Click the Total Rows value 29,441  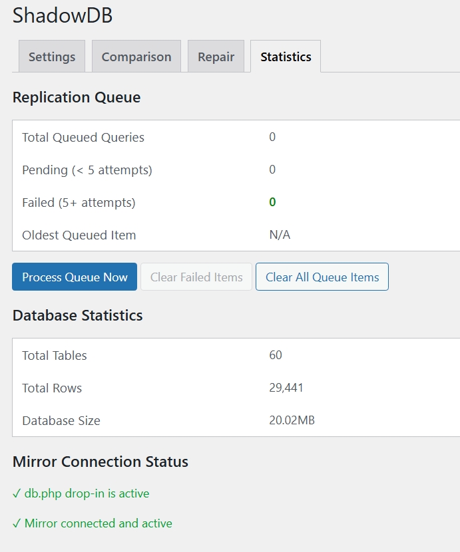(x=286, y=388)
